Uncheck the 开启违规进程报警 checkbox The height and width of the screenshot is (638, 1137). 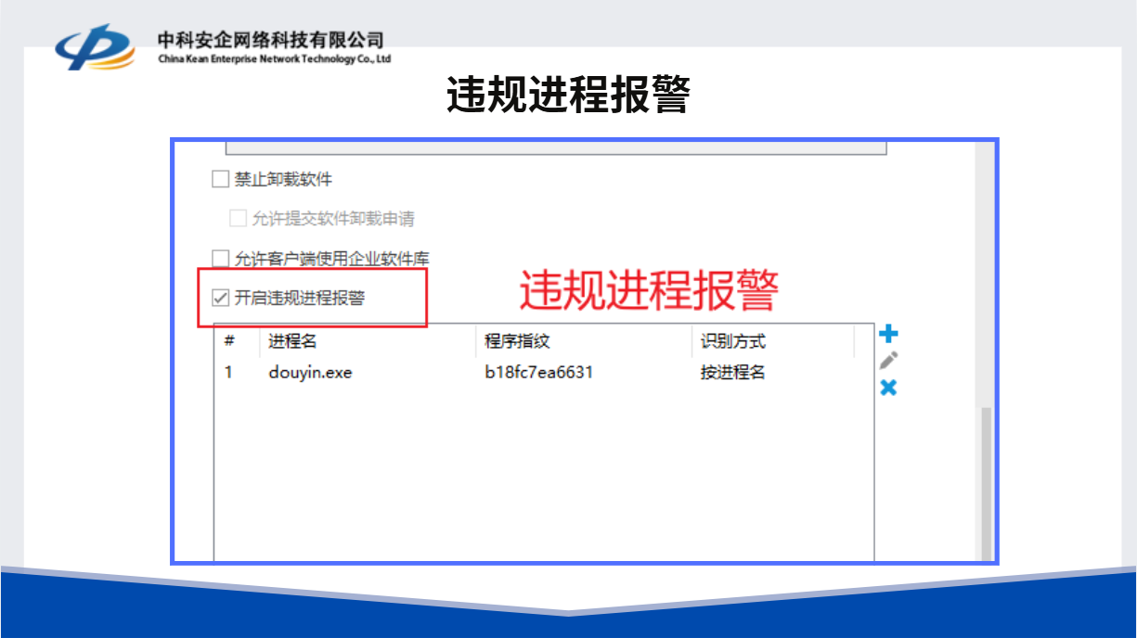(220, 298)
